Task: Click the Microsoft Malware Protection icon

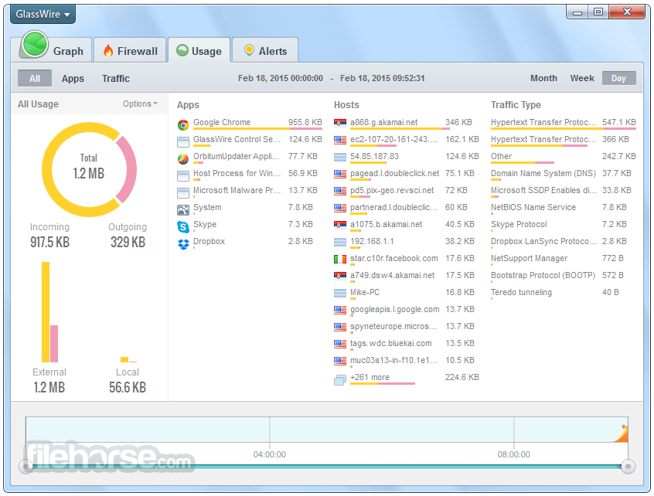Action: 183,192
